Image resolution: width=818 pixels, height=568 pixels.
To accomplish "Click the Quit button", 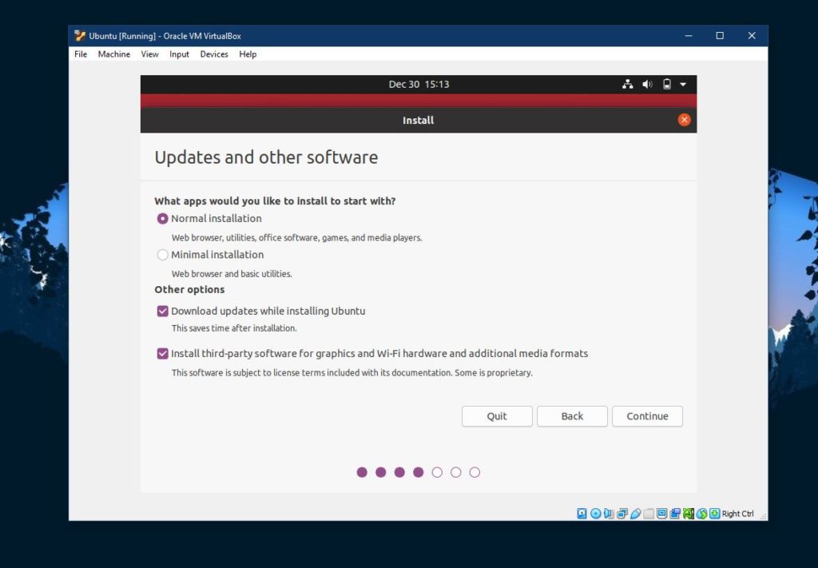I will [x=497, y=416].
